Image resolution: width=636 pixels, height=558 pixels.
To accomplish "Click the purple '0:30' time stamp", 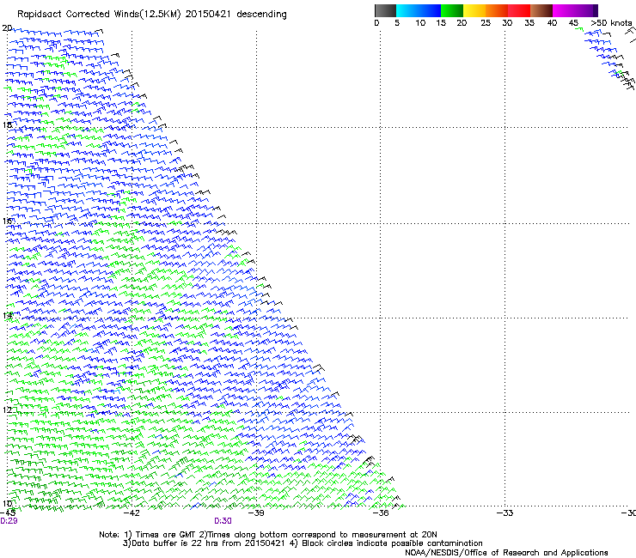I will tap(223, 521).
